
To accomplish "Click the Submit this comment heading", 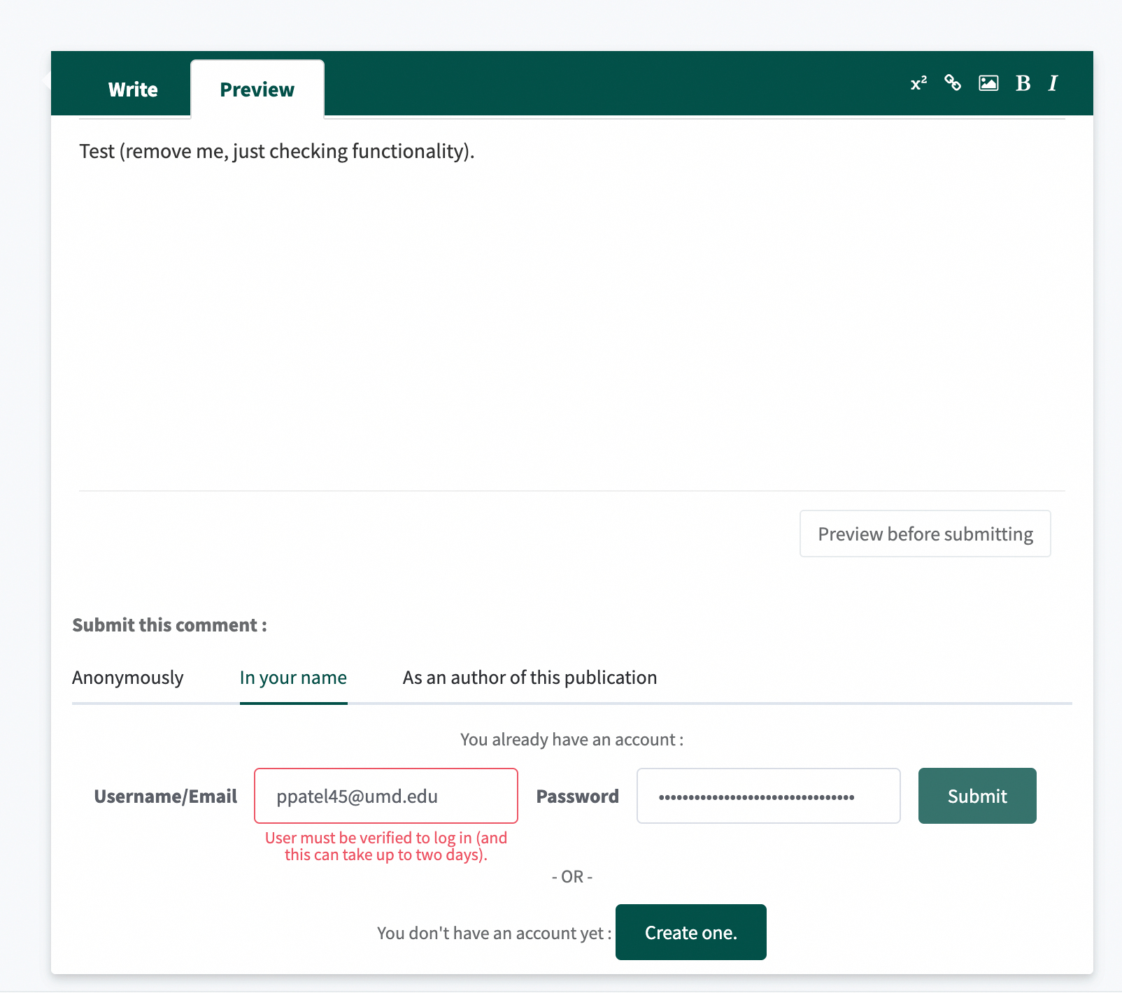I will click(169, 625).
